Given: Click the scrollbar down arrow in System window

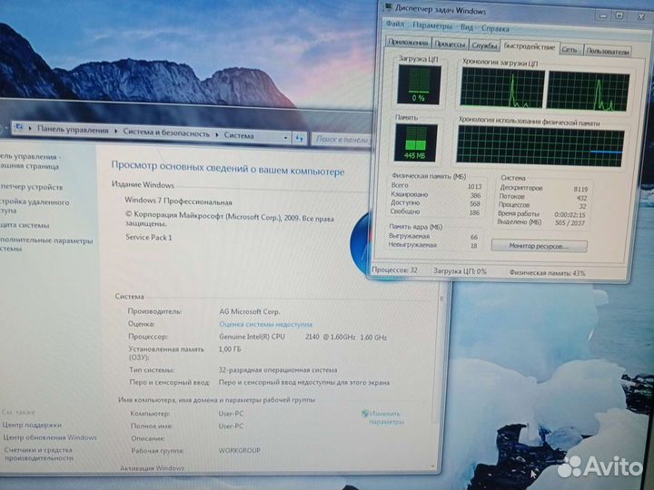Looking at the screenshot, I should tap(433, 466).
